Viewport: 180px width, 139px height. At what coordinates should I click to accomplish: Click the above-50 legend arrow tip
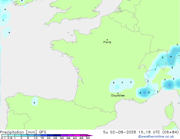tap(90, 135)
